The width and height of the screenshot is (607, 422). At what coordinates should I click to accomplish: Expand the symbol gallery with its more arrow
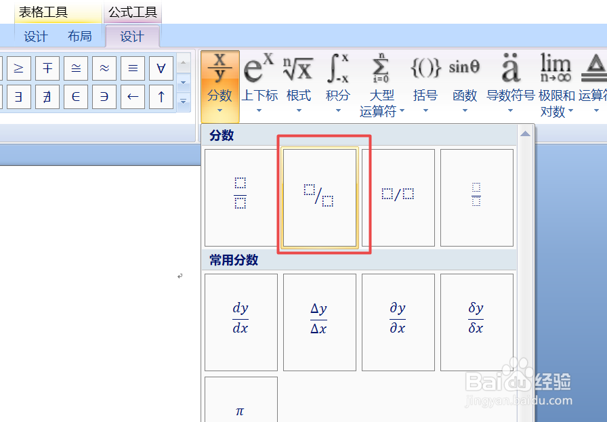tap(183, 102)
